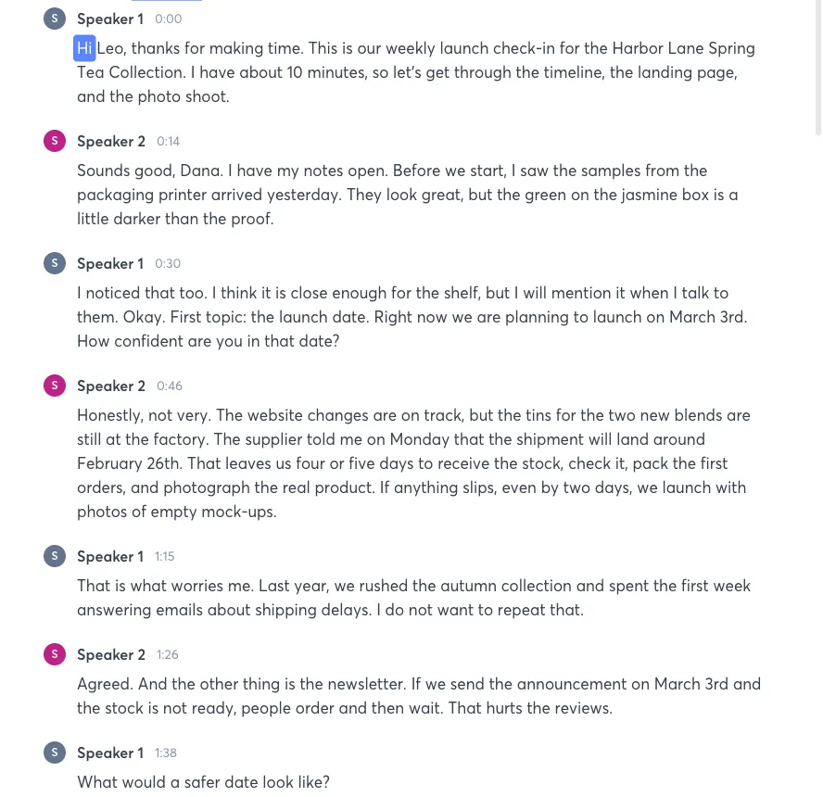Click the Speaker 1 name at 0:30
This screenshot has height=797, width=823.
coord(110,263)
